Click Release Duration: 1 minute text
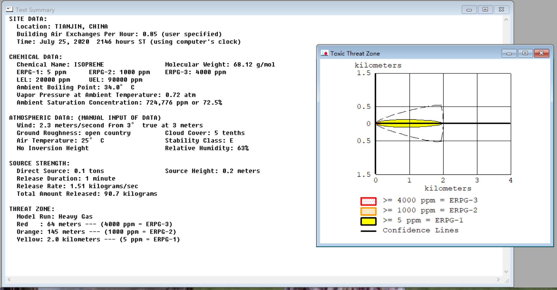557x290 pixels. (66, 179)
